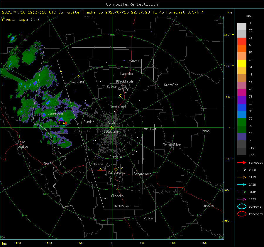Screen dimensions: 264x247
Task: Click the dBZ legend heading
Action: pyautogui.click(x=249, y=16)
